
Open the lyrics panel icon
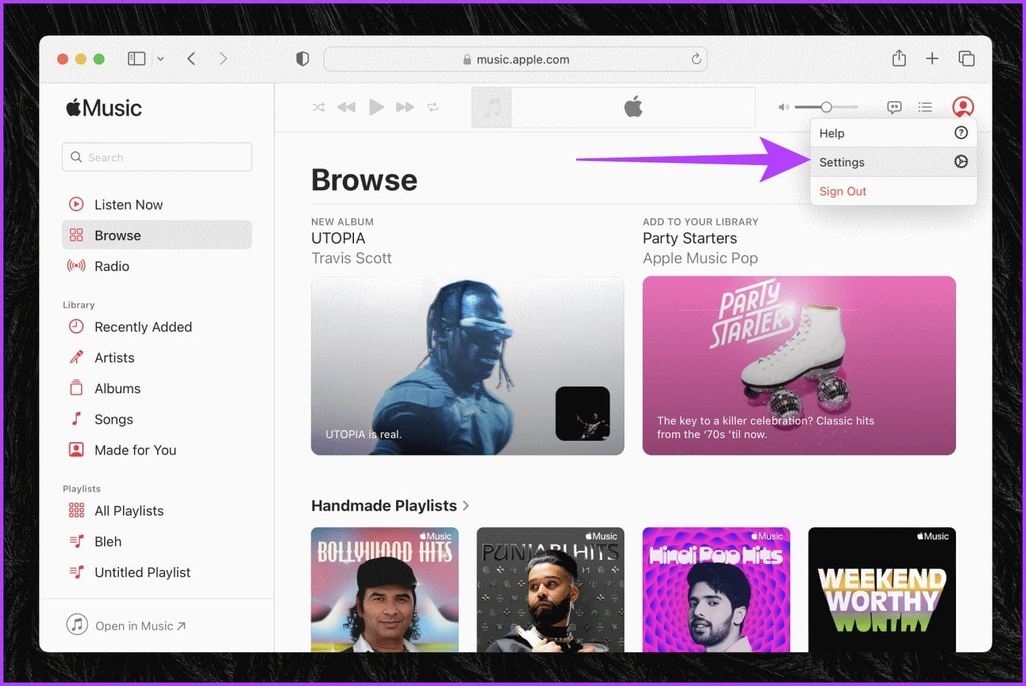tap(894, 107)
